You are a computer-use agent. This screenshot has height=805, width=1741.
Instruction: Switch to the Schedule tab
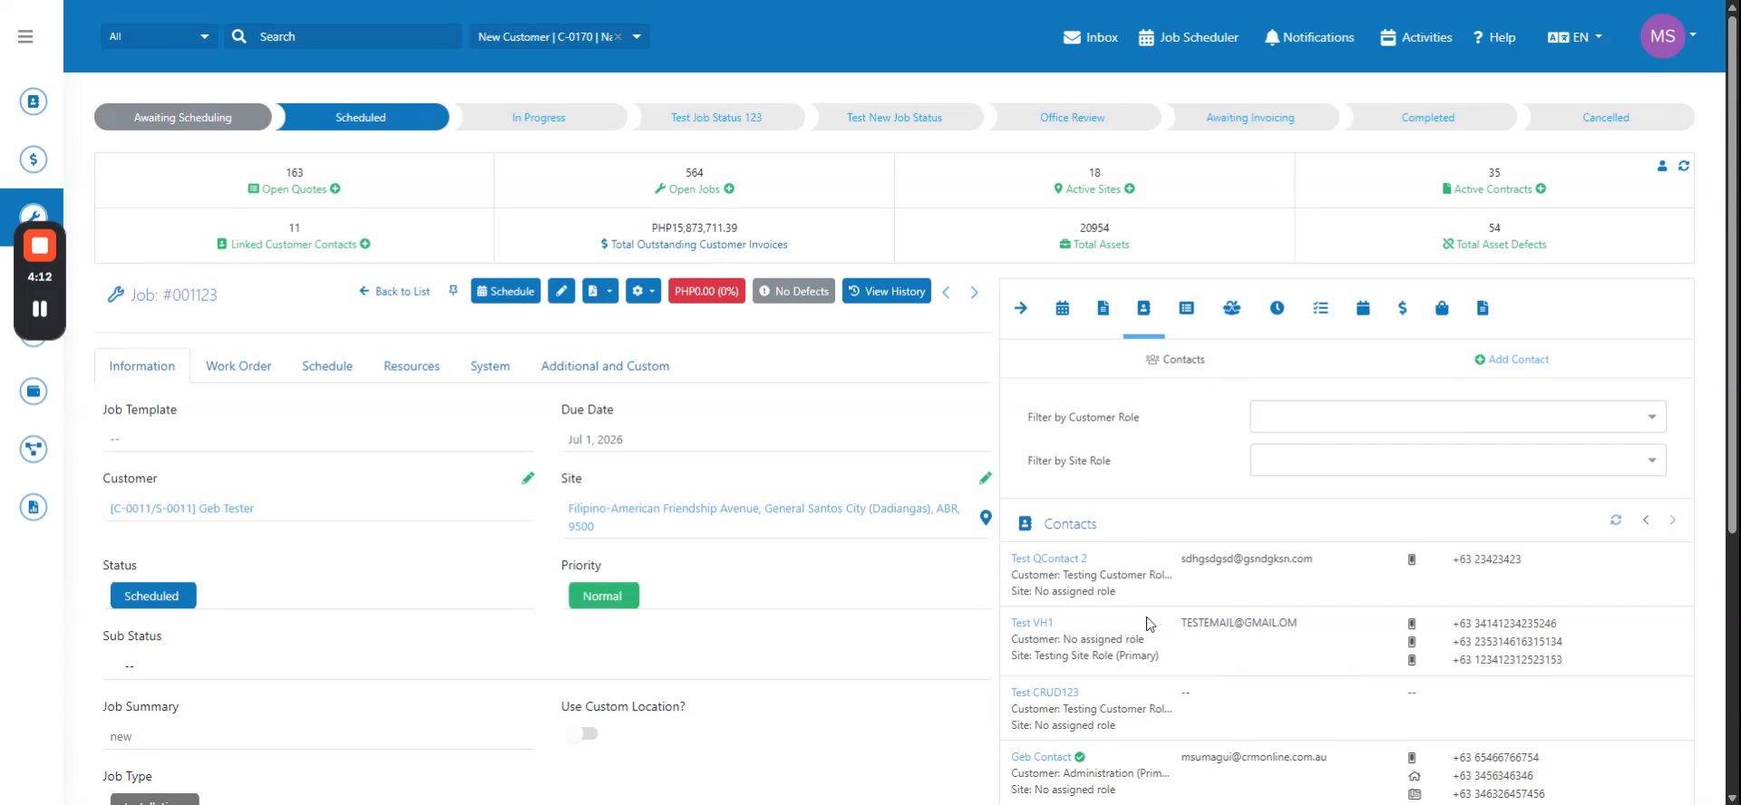327,366
